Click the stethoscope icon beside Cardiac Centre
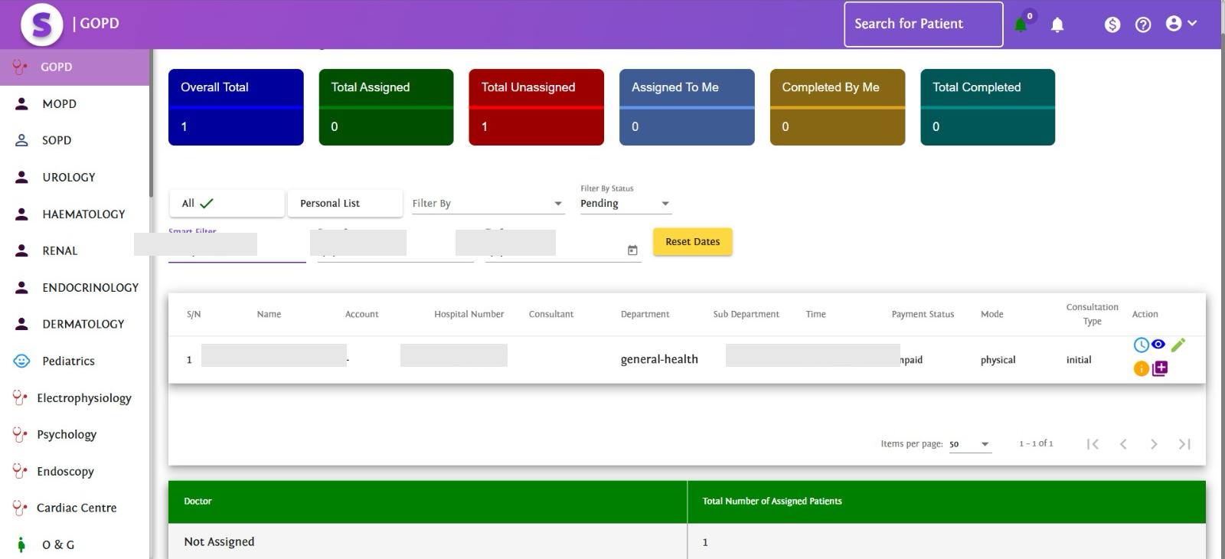The height and width of the screenshot is (559, 1225). coord(20,508)
